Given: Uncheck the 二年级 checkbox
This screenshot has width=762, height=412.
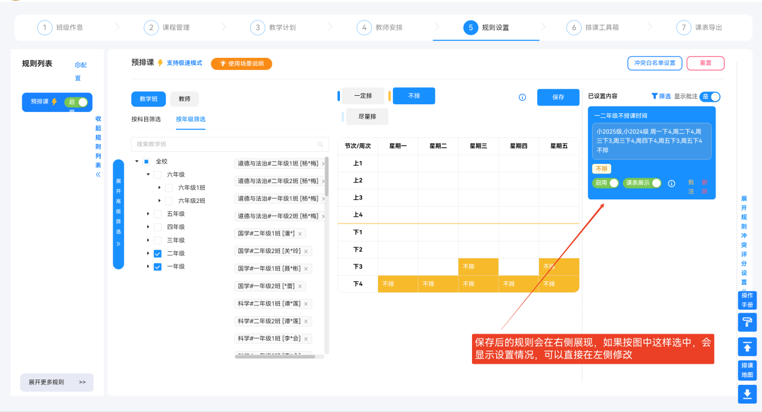Looking at the screenshot, I should tap(157, 254).
